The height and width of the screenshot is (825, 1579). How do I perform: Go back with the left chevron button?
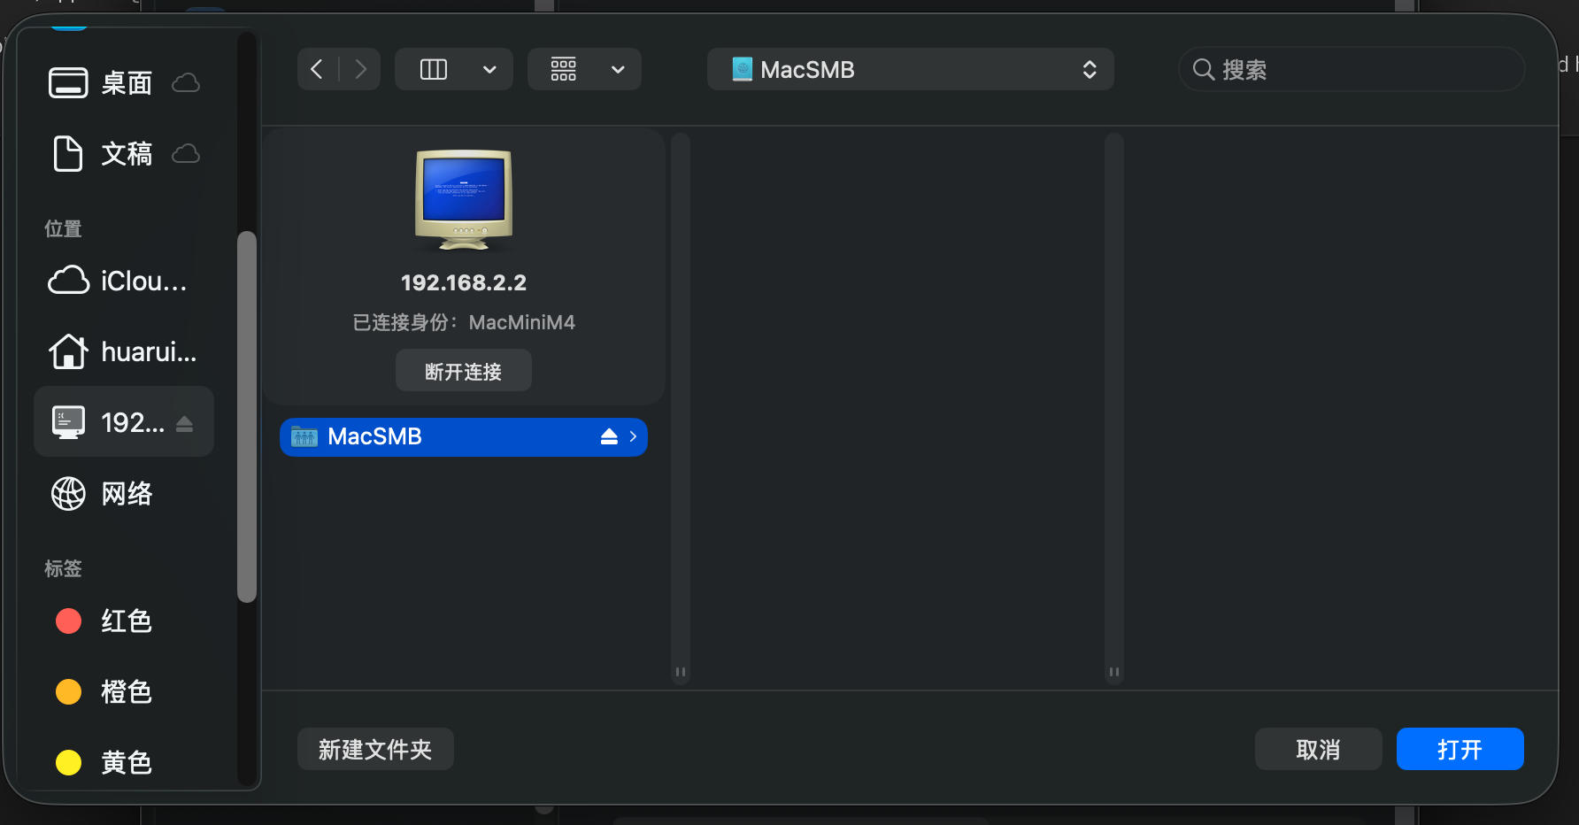pyautogui.click(x=317, y=69)
